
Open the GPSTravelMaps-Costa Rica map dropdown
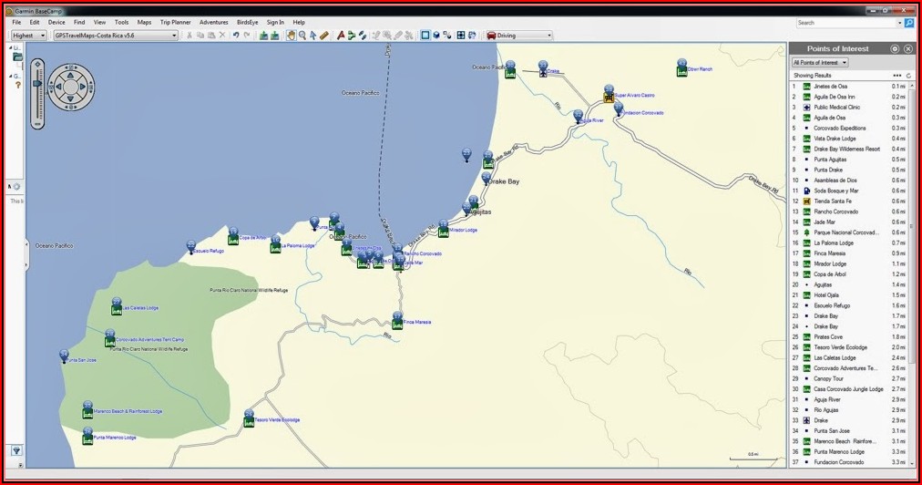point(116,36)
